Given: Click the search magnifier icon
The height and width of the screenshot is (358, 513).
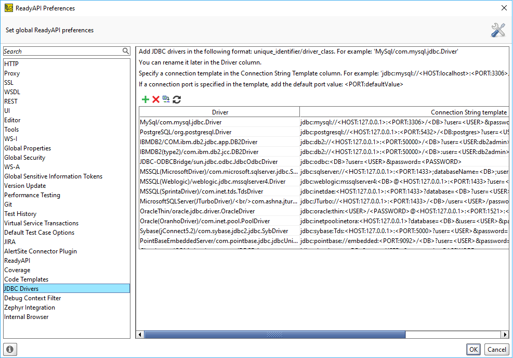Looking at the screenshot, I should (x=126, y=51).
